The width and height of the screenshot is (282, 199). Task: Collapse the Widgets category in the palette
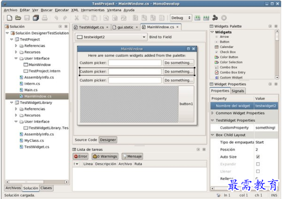click(x=212, y=32)
